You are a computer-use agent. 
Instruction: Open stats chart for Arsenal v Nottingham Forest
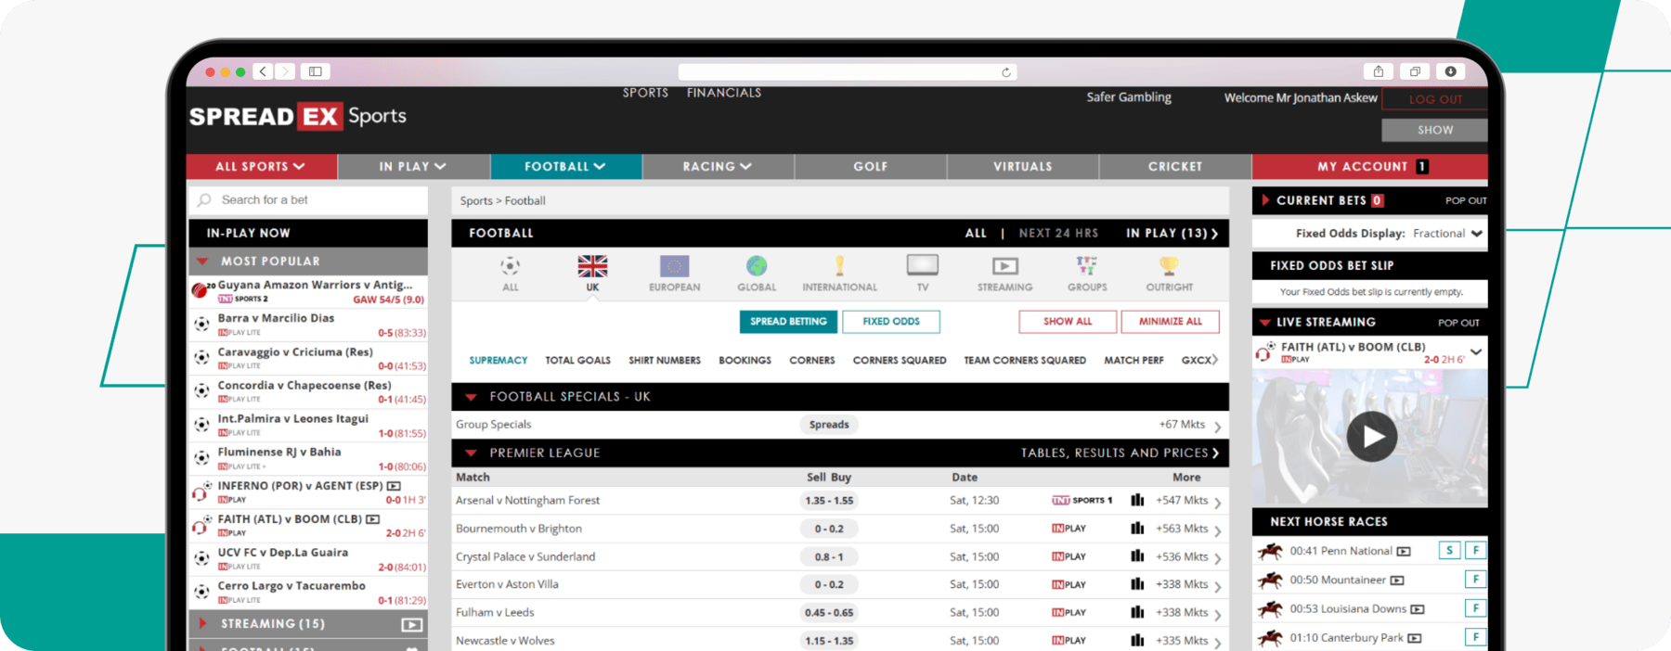pyautogui.click(x=1137, y=500)
